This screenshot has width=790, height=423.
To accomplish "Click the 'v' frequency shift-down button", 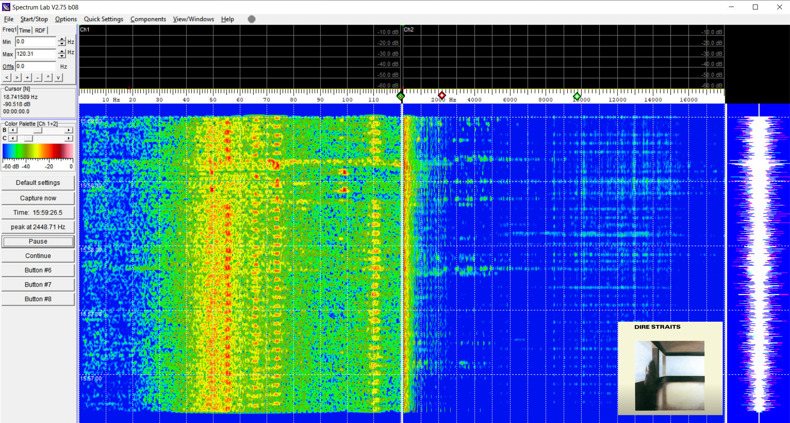I will tap(59, 77).
